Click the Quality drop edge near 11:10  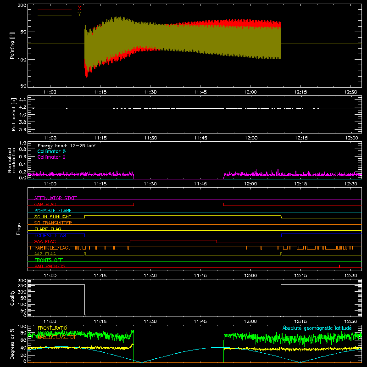click(x=84, y=300)
